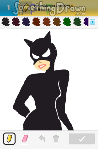
Task: Pick the bright dark green swatch
Action: pyautogui.click(x=67, y=22)
